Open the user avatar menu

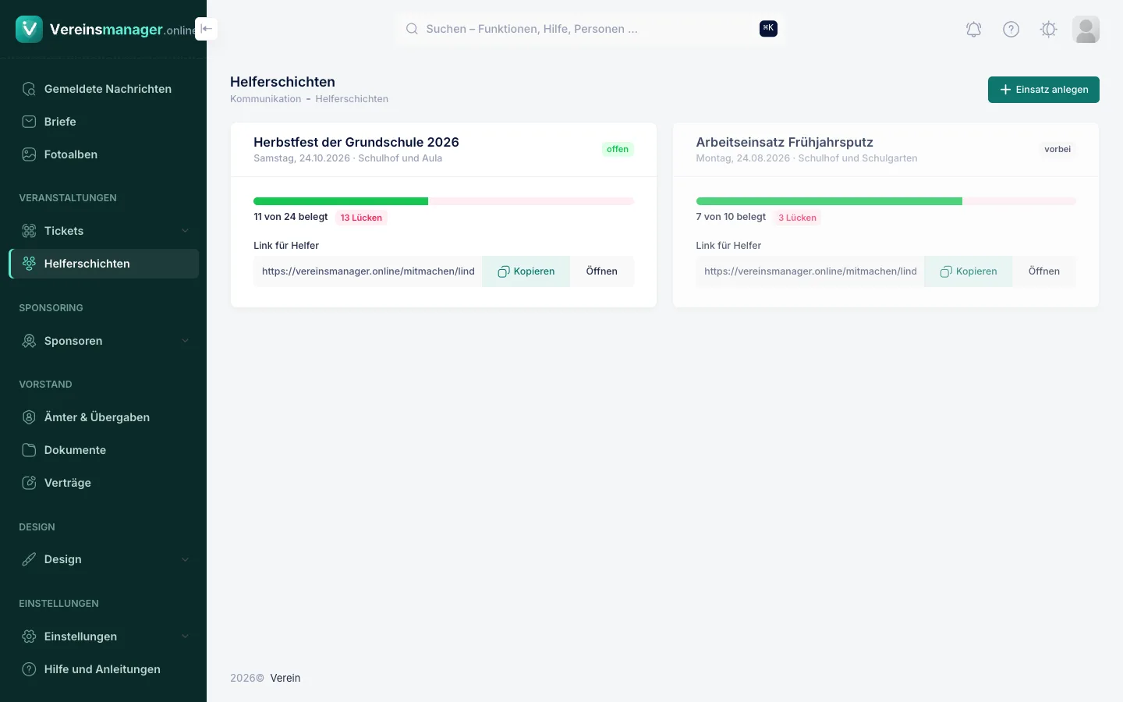coord(1086,30)
